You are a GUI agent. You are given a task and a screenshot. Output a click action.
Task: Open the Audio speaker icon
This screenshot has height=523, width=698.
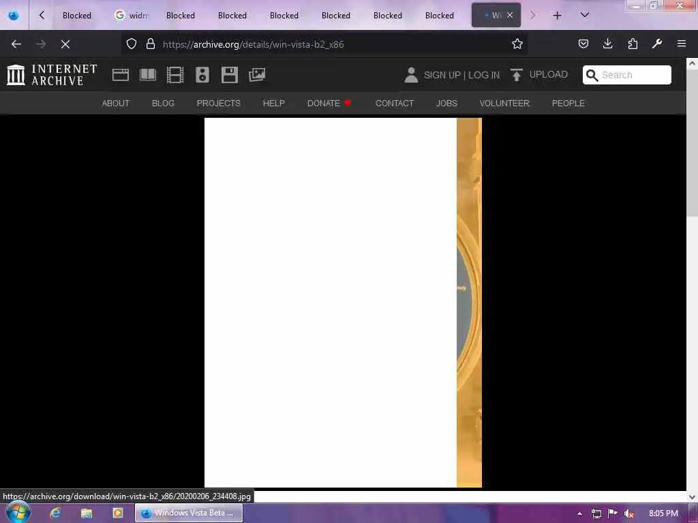tap(202, 75)
